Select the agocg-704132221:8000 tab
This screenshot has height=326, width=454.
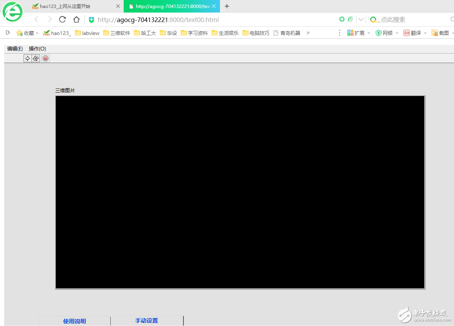click(172, 6)
